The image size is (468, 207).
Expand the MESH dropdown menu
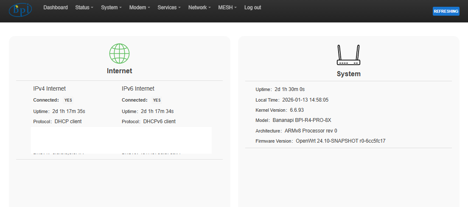point(227,8)
